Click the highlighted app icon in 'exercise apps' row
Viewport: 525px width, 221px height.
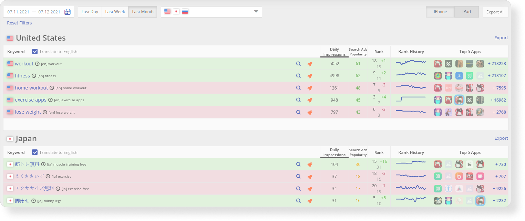459,100
